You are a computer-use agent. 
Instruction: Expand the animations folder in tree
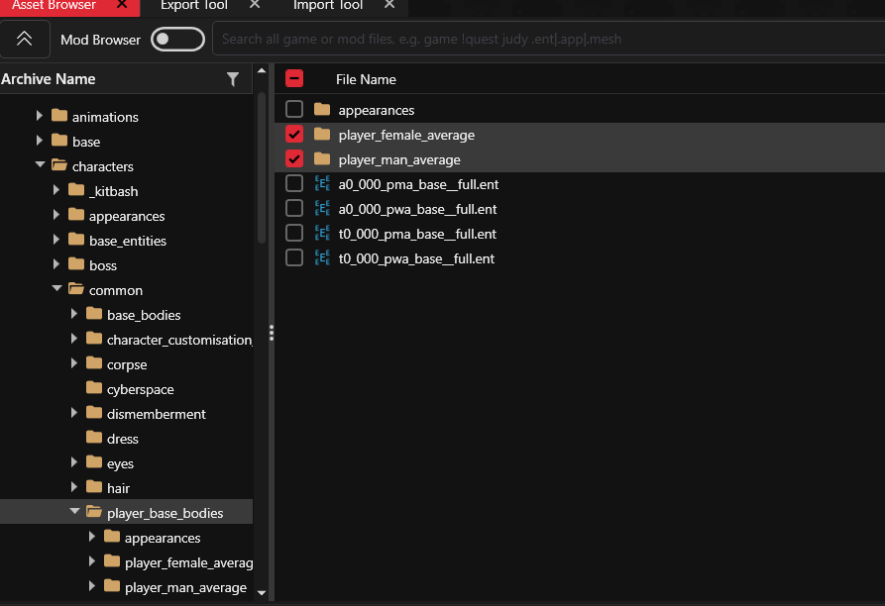pyautogui.click(x=40, y=117)
